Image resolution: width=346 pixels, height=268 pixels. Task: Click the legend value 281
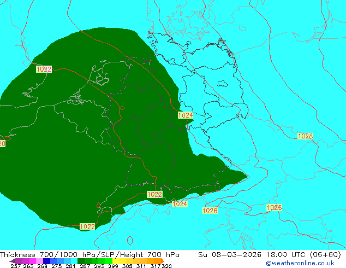tap(70, 266)
